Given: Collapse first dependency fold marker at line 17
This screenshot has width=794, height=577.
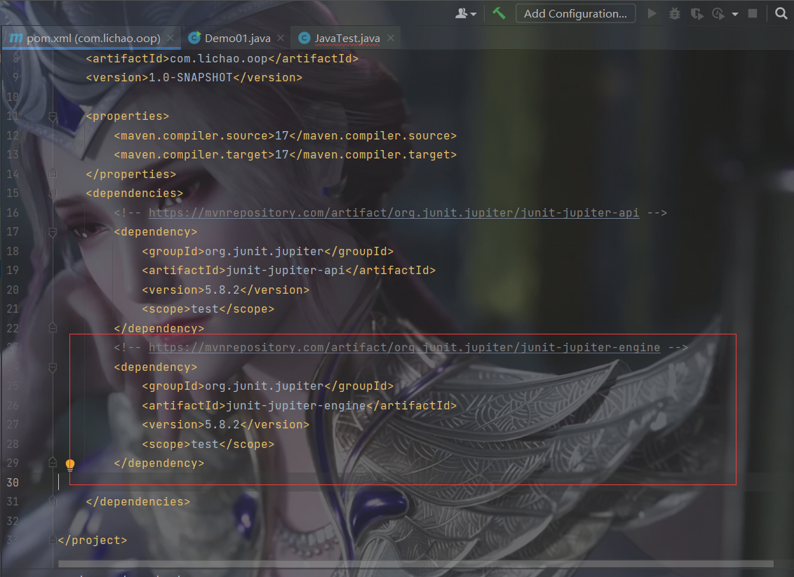Looking at the screenshot, I should pyautogui.click(x=53, y=232).
